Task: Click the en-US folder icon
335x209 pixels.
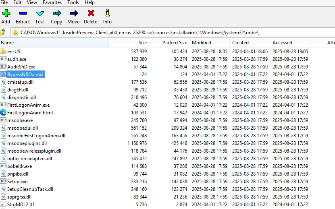Action: pos(3,51)
